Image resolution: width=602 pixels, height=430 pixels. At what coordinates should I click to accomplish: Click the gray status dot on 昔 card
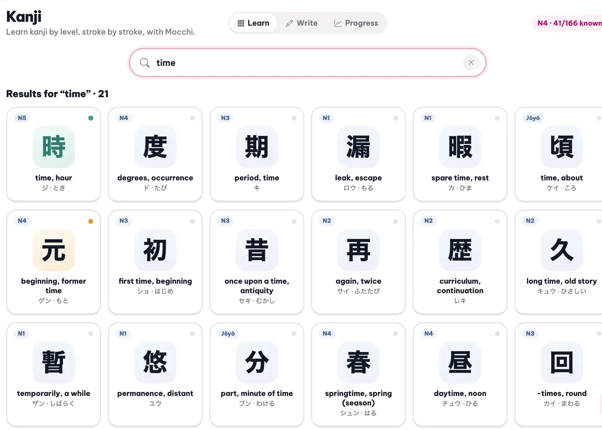click(x=294, y=221)
